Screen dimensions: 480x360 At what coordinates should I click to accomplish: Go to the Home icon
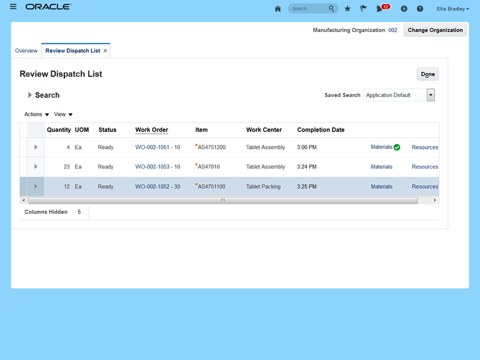(277, 8)
